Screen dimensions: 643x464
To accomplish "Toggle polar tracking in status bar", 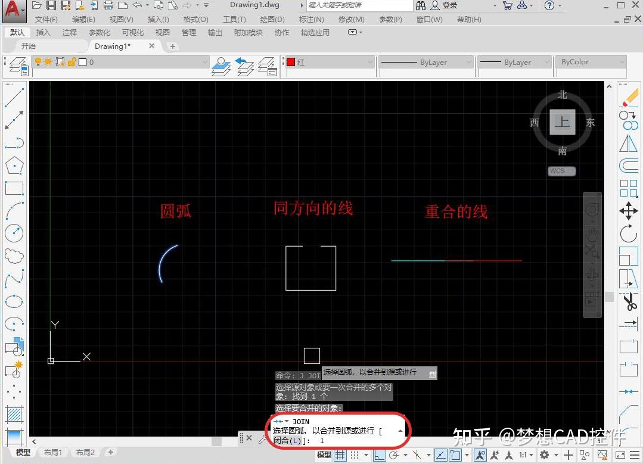I will pos(394,455).
